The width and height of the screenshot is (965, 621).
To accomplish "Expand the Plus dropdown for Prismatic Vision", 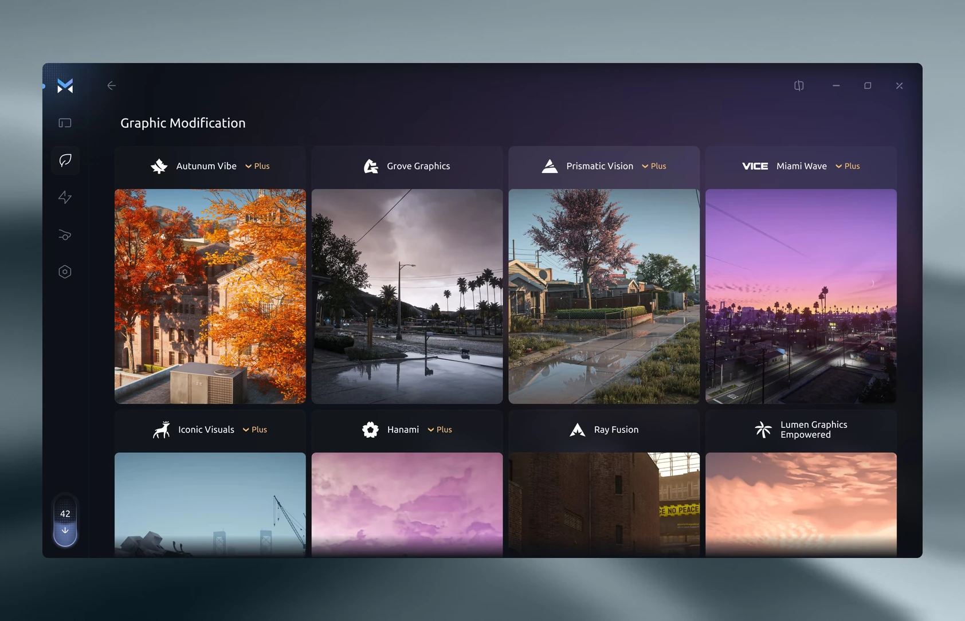I will (x=654, y=166).
